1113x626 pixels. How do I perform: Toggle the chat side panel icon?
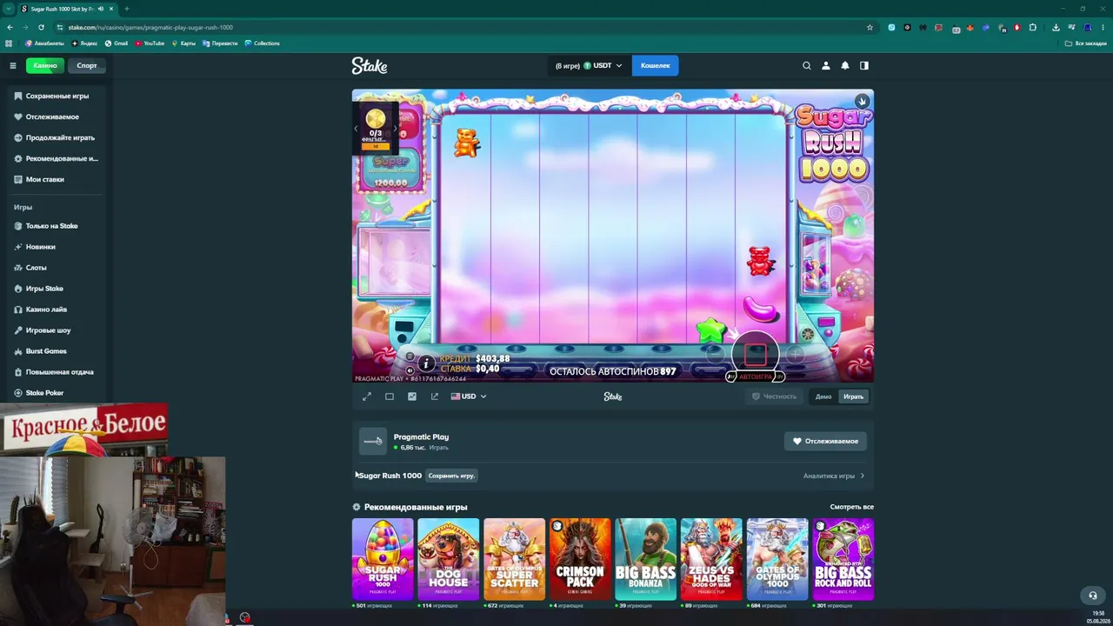(x=864, y=65)
